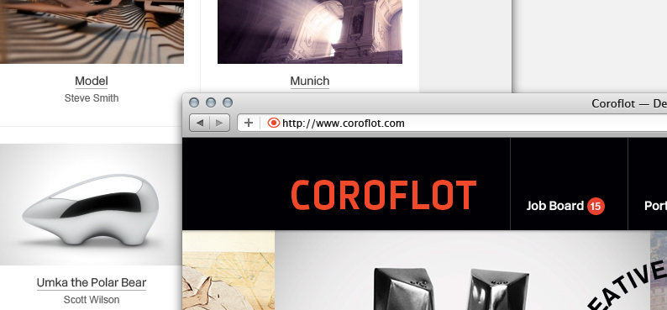Screen dimensions: 667x310
Task: Click the Coroflot window title text
Action: click(629, 103)
